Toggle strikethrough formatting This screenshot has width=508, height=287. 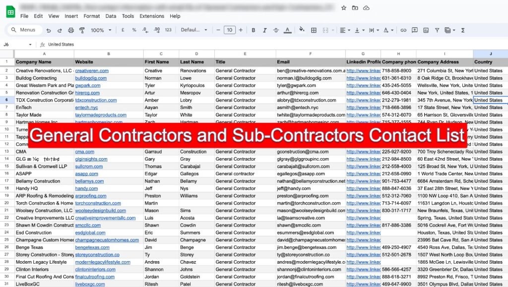[x=276, y=30]
